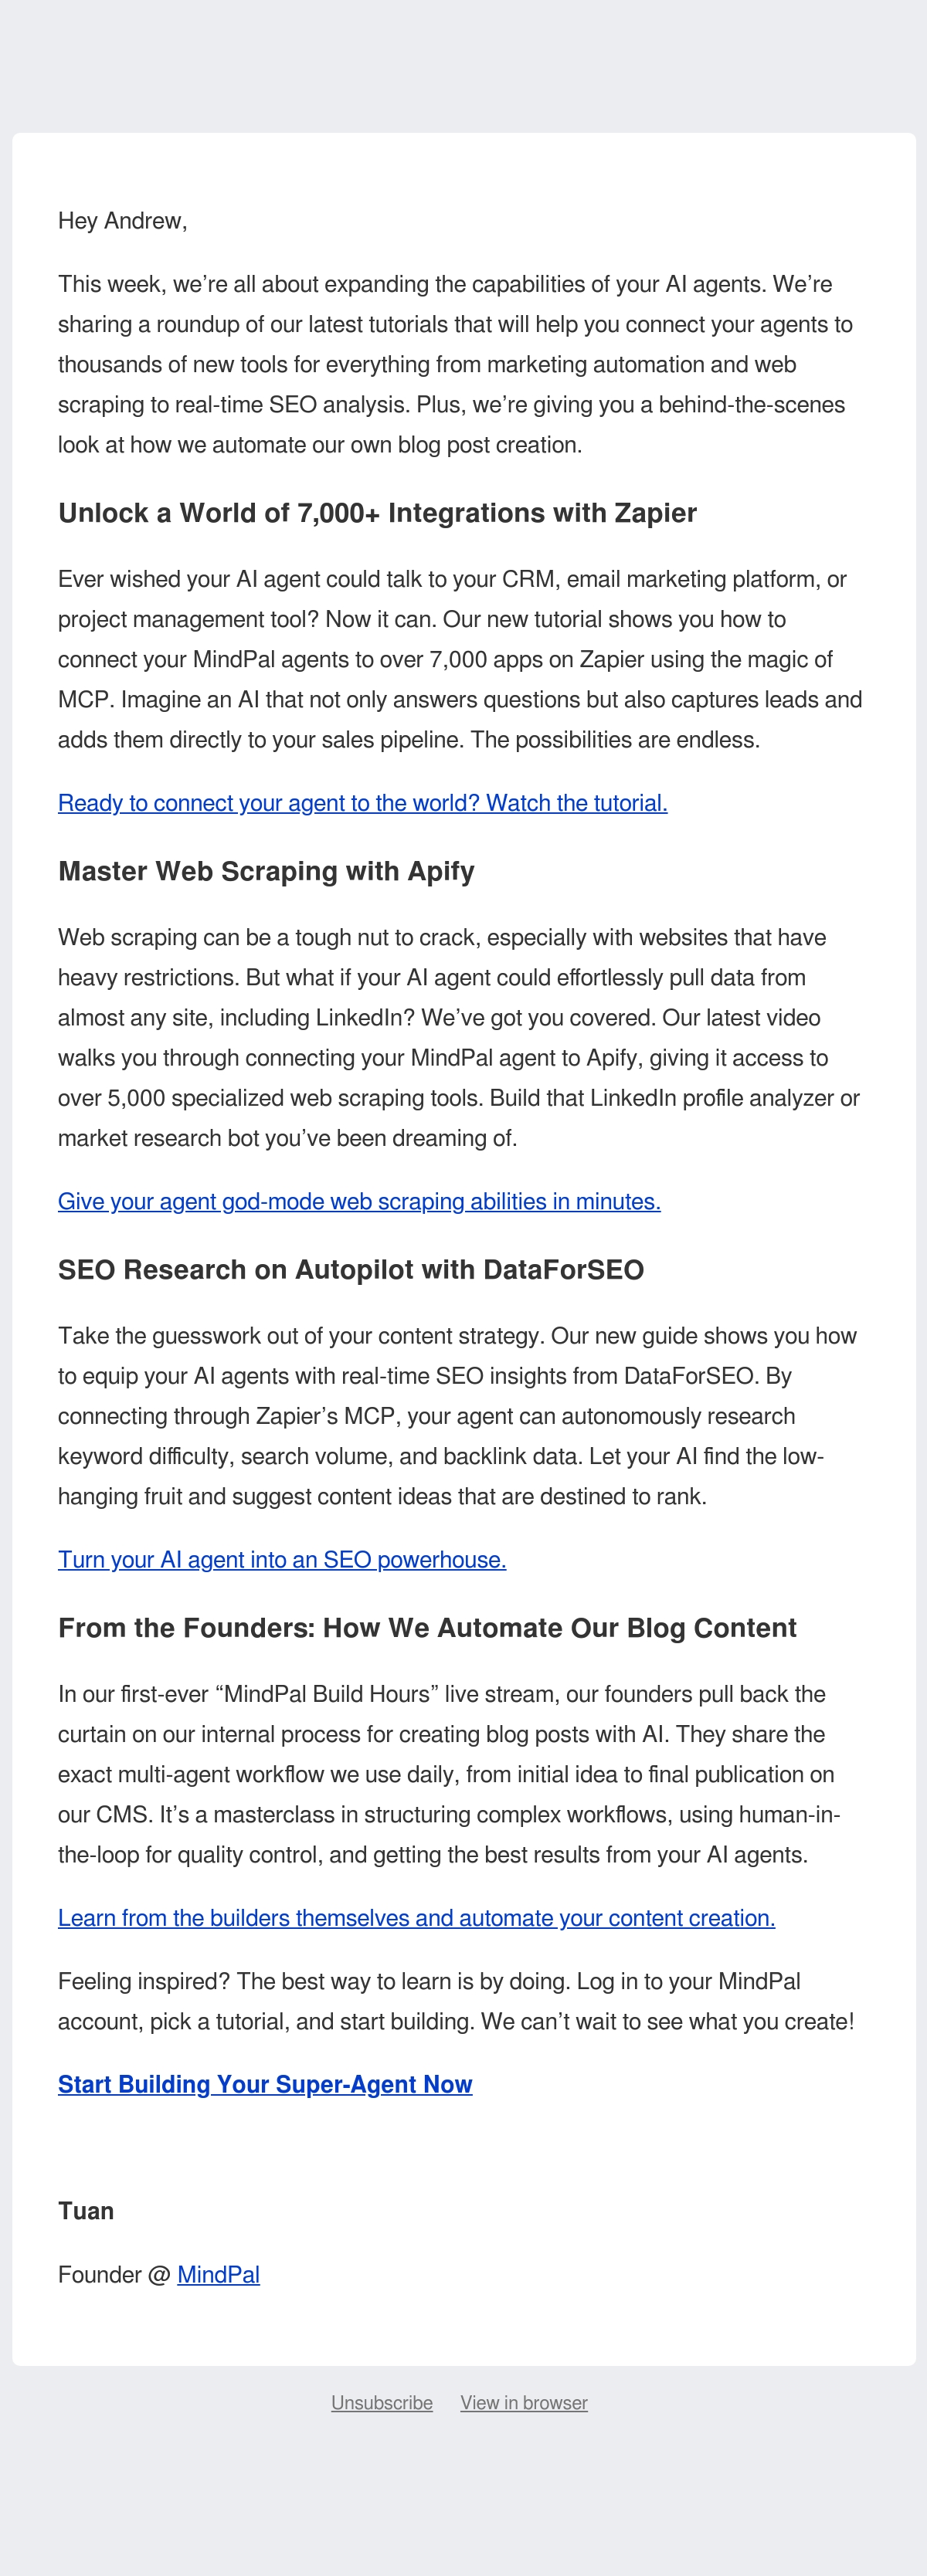The width and height of the screenshot is (927, 2576).
Task: Follow the god-mode web scraping abilities link
Action: pyautogui.click(x=359, y=1201)
